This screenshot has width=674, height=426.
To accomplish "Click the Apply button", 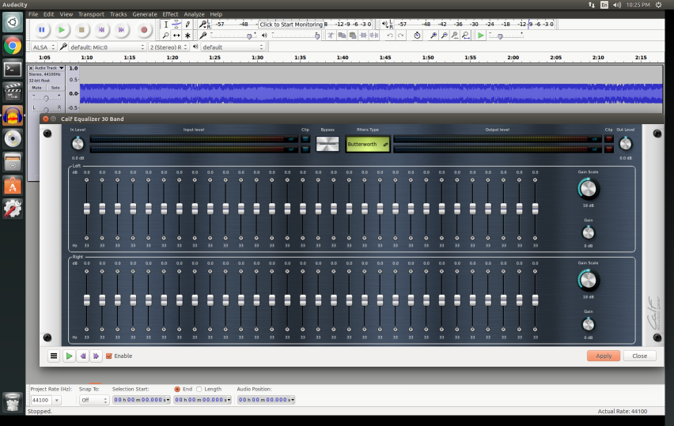I will [603, 356].
